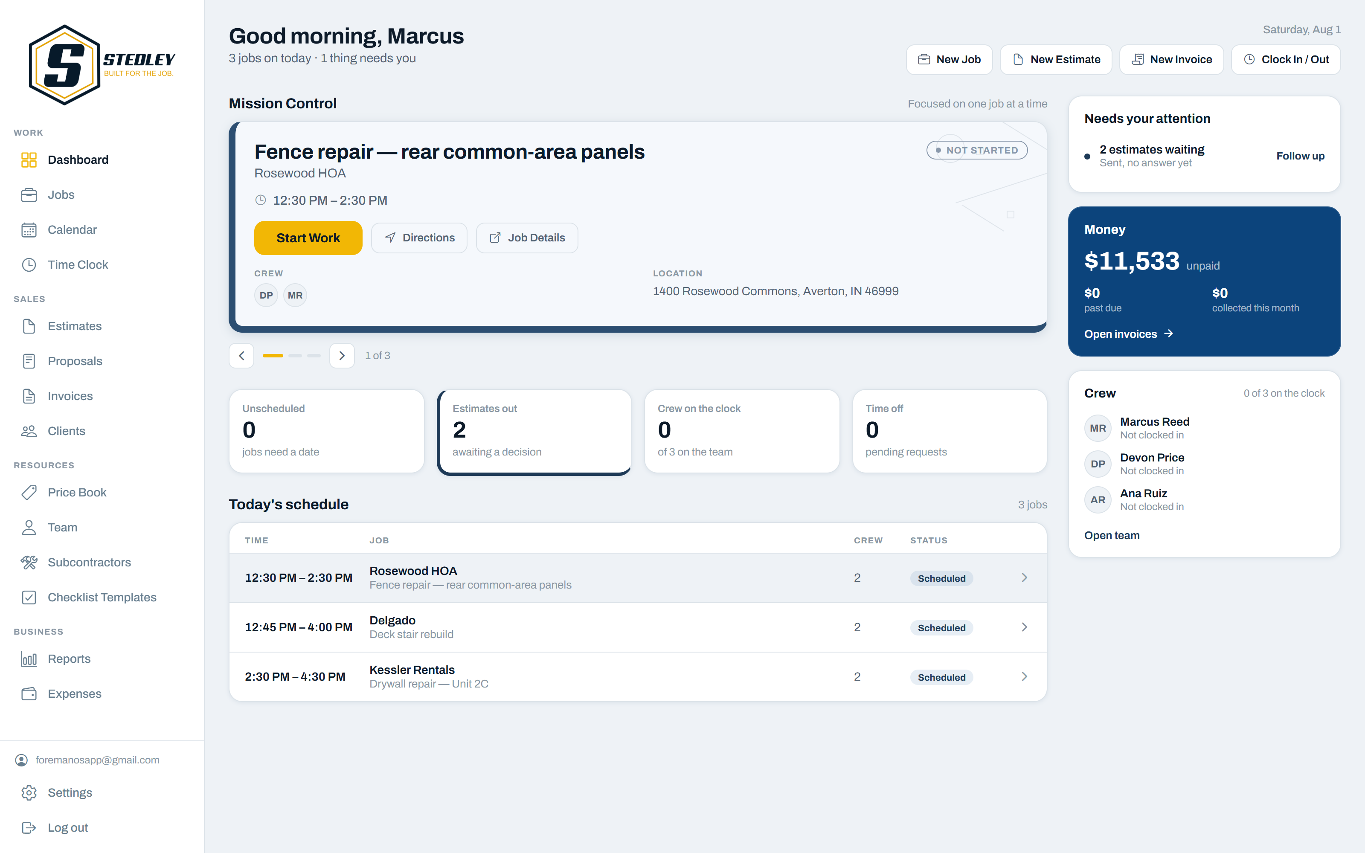This screenshot has height=853, width=1365.
Task: Select the first yellow carousel indicator
Action: pyautogui.click(x=273, y=355)
